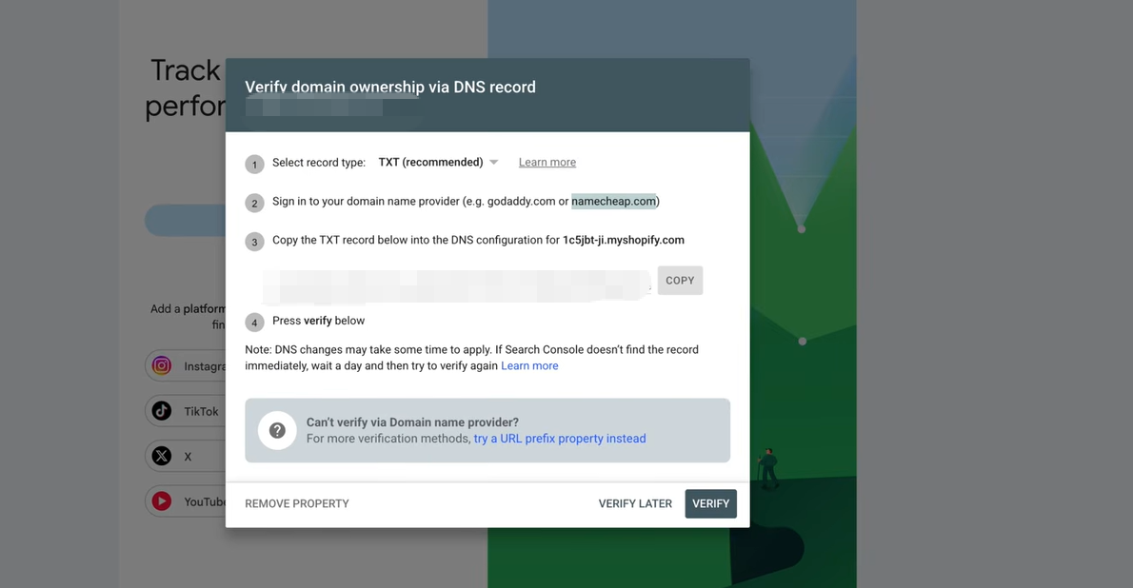The width and height of the screenshot is (1133, 588).
Task: Click the 'Press verify below' step text
Action: (x=319, y=321)
